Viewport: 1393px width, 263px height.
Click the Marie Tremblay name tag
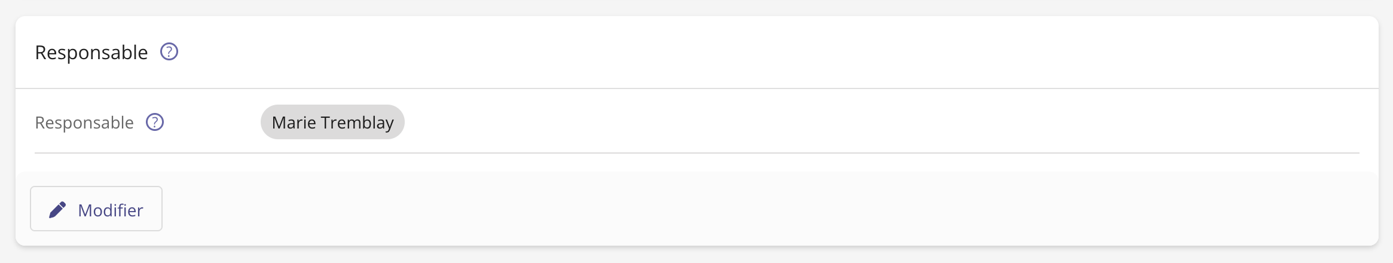coord(332,123)
